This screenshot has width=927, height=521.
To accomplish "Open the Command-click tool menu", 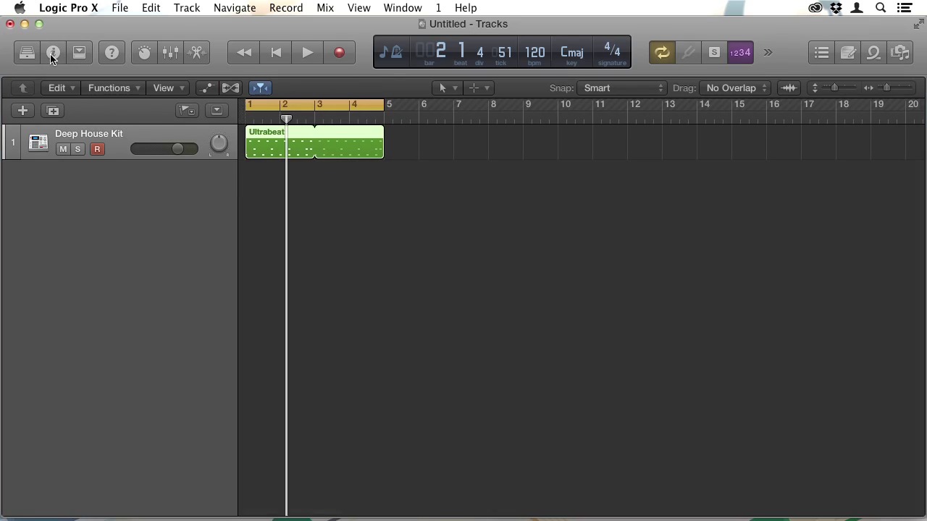I will pyautogui.click(x=478, y=88).
